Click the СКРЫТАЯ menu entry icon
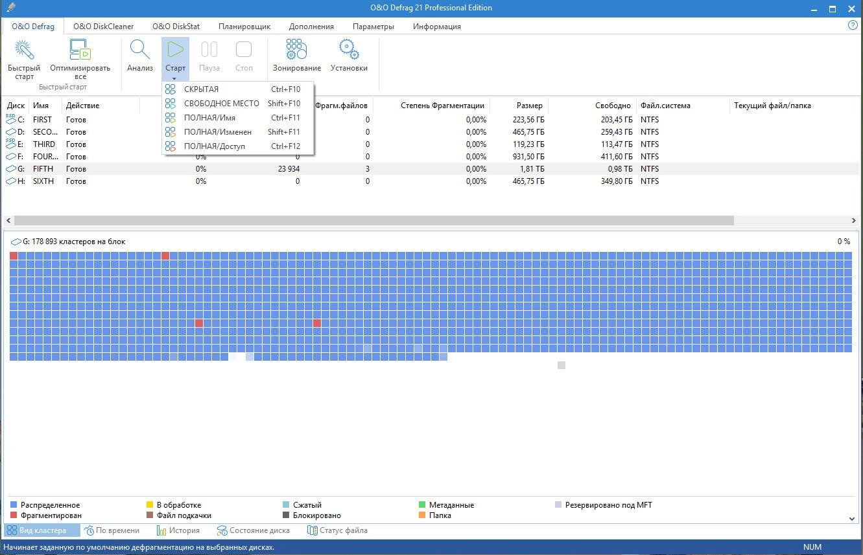 pos(171,89)
